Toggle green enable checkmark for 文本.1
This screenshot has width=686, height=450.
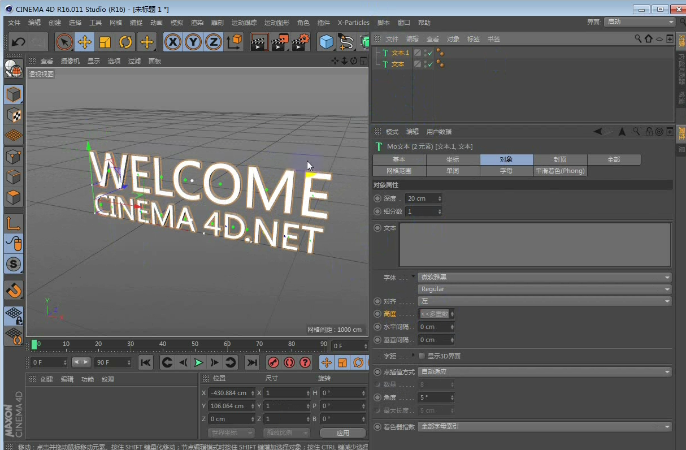point(431,53)
